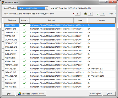Click the status checkmark for READ62.EXE
This screenshot has width=118, height=98.
[x=25, y=61]
